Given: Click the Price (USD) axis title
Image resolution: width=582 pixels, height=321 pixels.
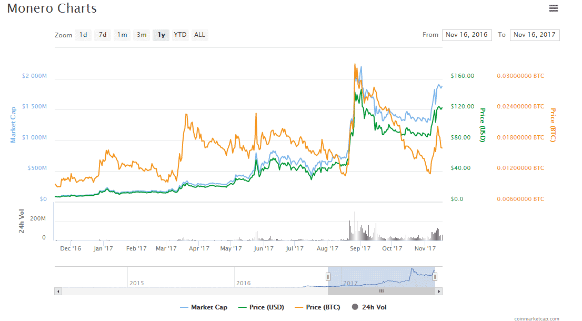Looking at the screenshot, I should 483,125.
